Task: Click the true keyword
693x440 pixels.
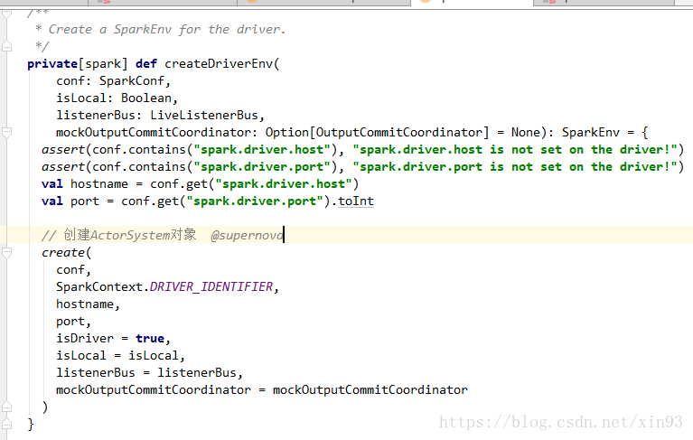Action: pos(150,339)
